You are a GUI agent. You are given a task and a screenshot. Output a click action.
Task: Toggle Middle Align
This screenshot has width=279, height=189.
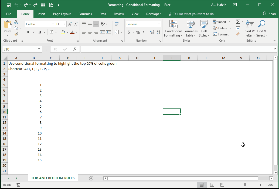tap(90, 24)
